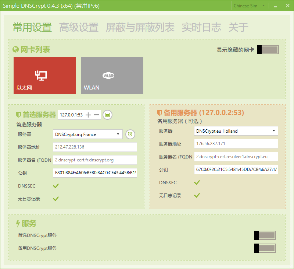The width and height of the screenshot is (294, 269).
Task: Click the minus icon next to 127.0.0.1:53
Action: coord(96,115)
